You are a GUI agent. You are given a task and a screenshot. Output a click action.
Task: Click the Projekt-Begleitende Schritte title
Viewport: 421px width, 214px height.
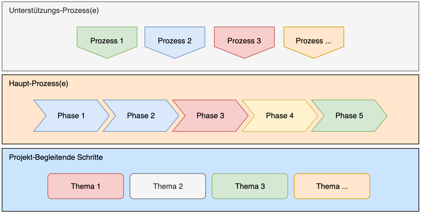coord(56,157)
